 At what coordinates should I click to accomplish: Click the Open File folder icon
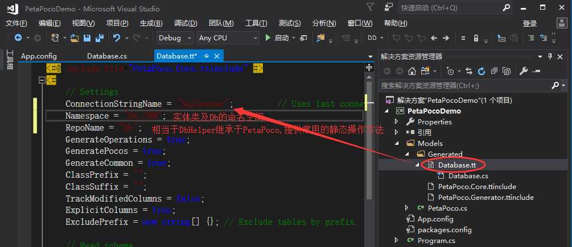75,38
